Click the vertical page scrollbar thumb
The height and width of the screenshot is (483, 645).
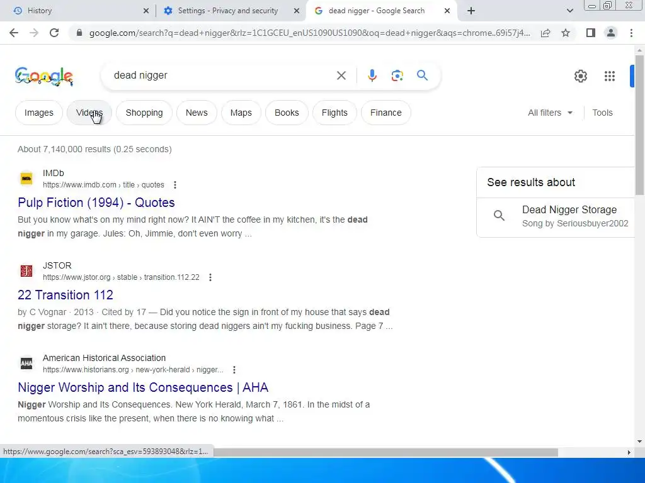[x=639, y=125]
